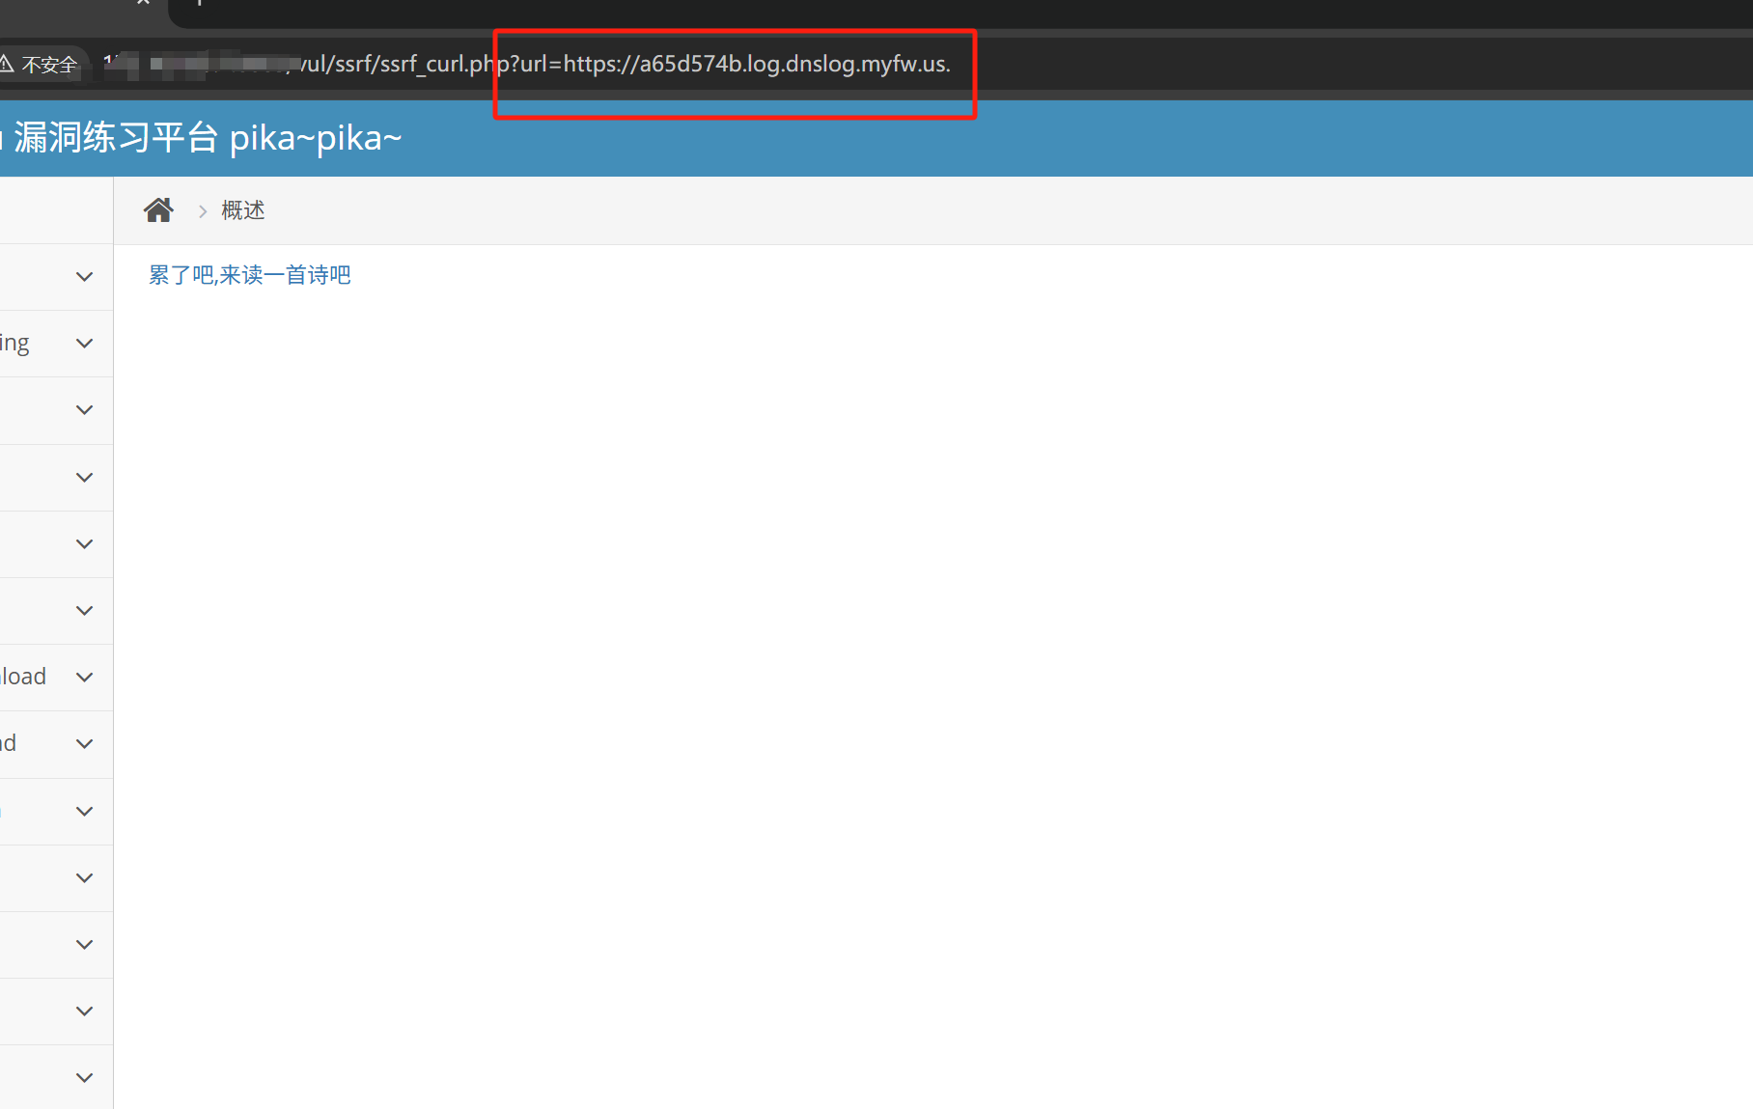1753x1109 pixels.
Task: Select the 概述 breadcrumb item
Action: click(242, 210)
